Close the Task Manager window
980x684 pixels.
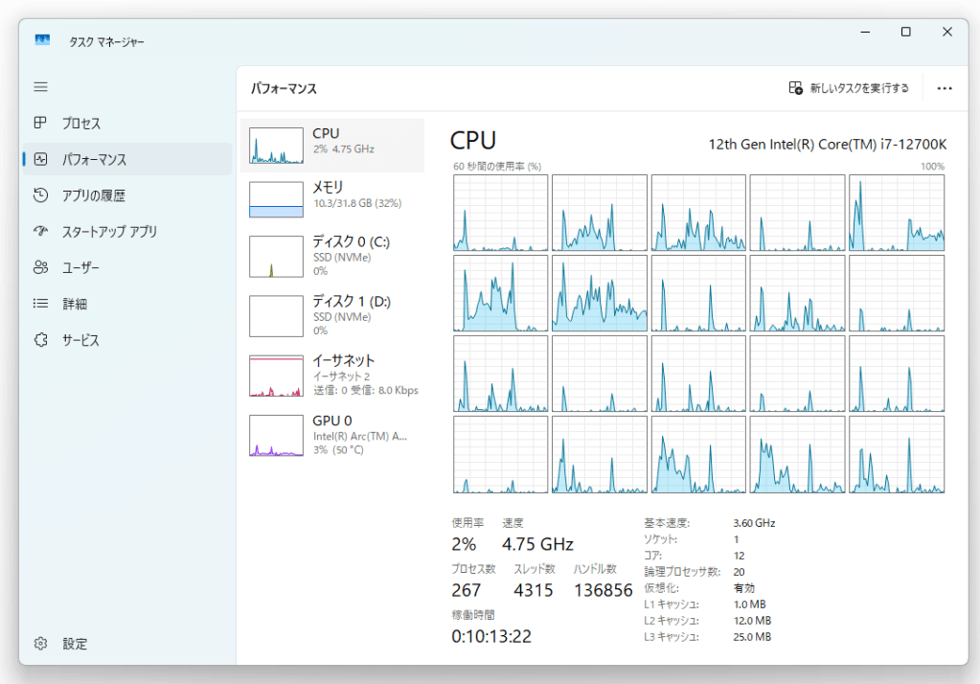tap(946, 32)
